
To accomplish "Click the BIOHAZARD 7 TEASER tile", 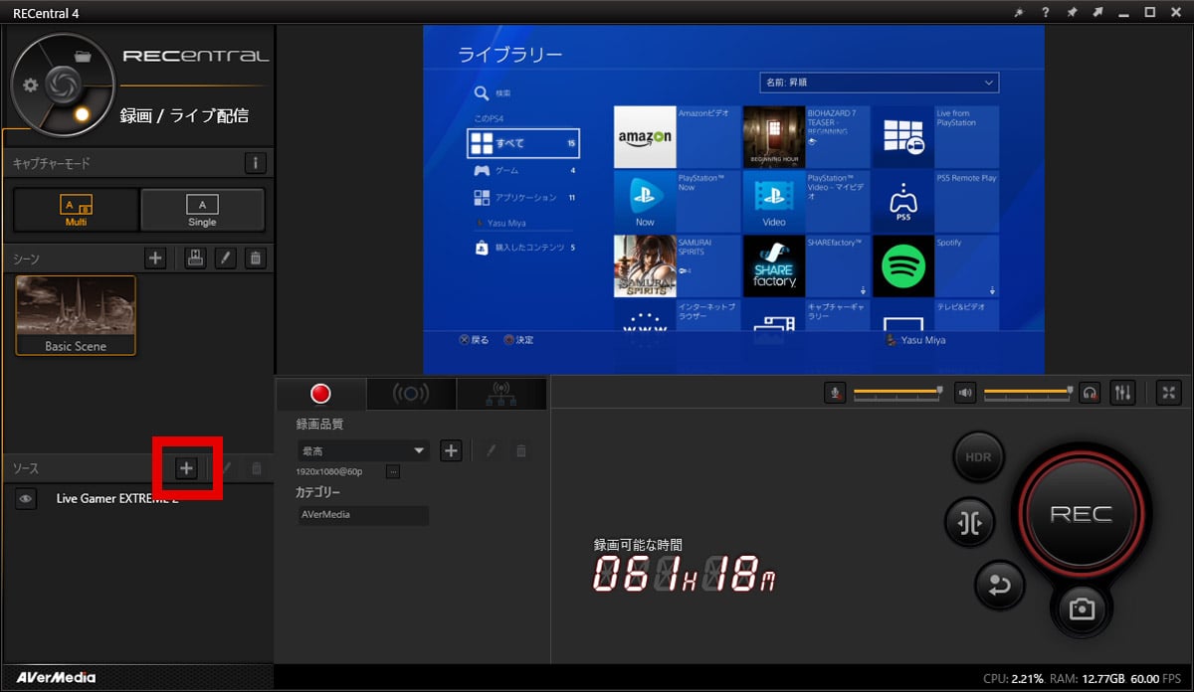I will (806, 136).
